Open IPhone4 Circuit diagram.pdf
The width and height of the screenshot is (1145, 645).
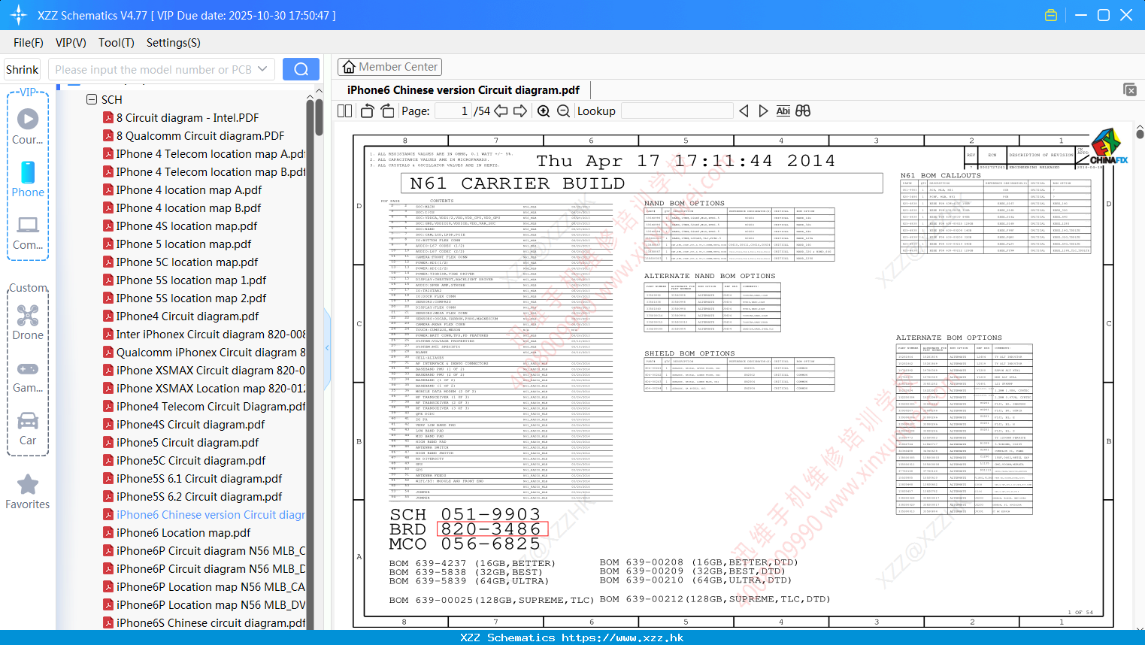coord(187,316)
